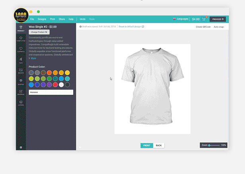
Task: Open the Designs menu
Action: 42,19
